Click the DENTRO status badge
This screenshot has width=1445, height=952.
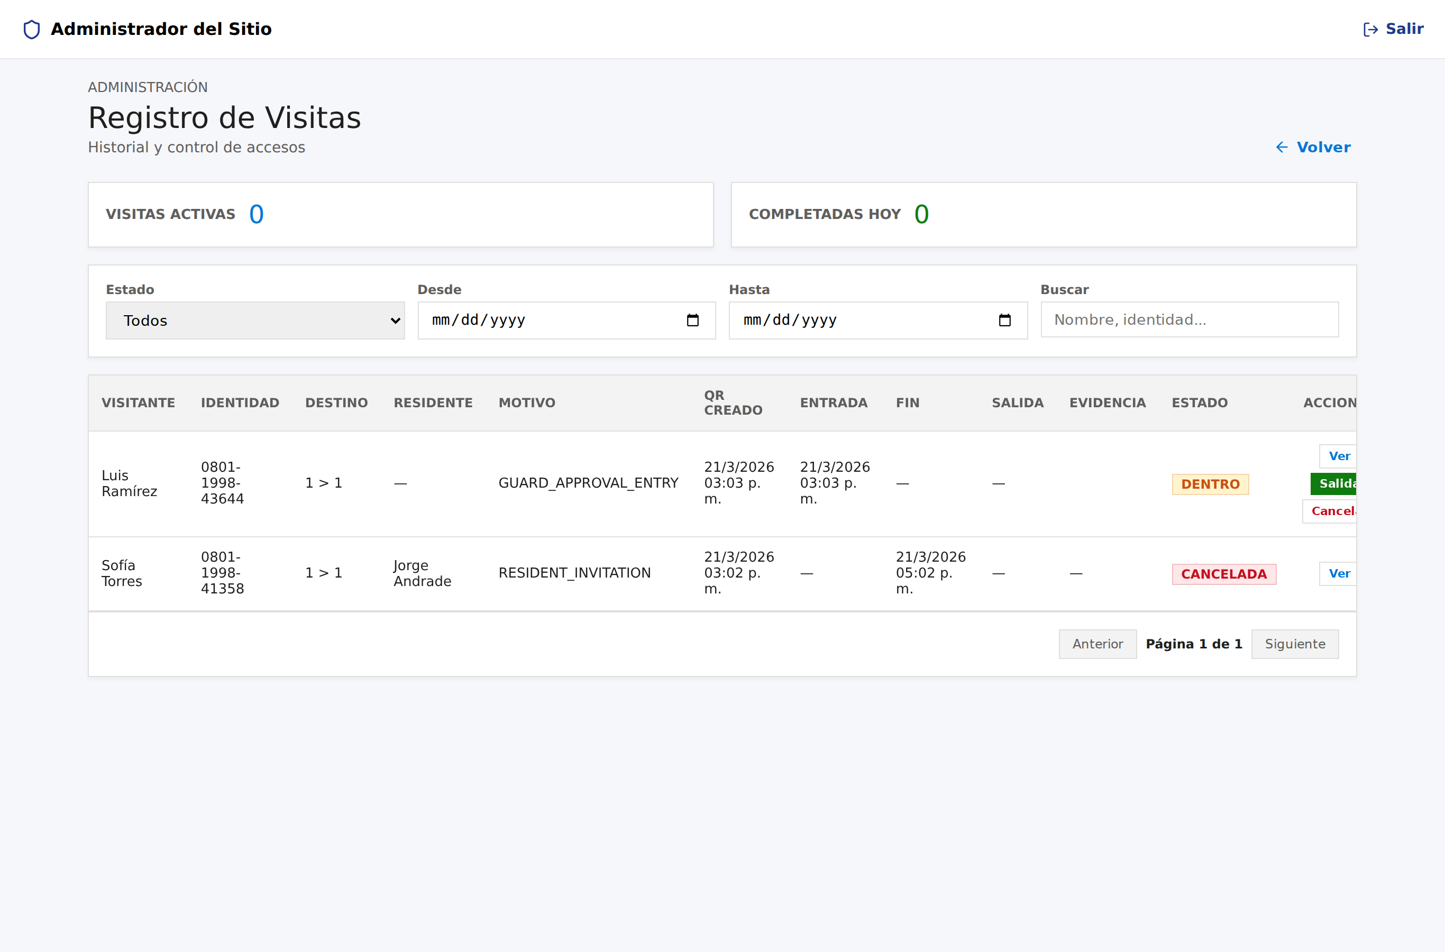[1210, 484]
